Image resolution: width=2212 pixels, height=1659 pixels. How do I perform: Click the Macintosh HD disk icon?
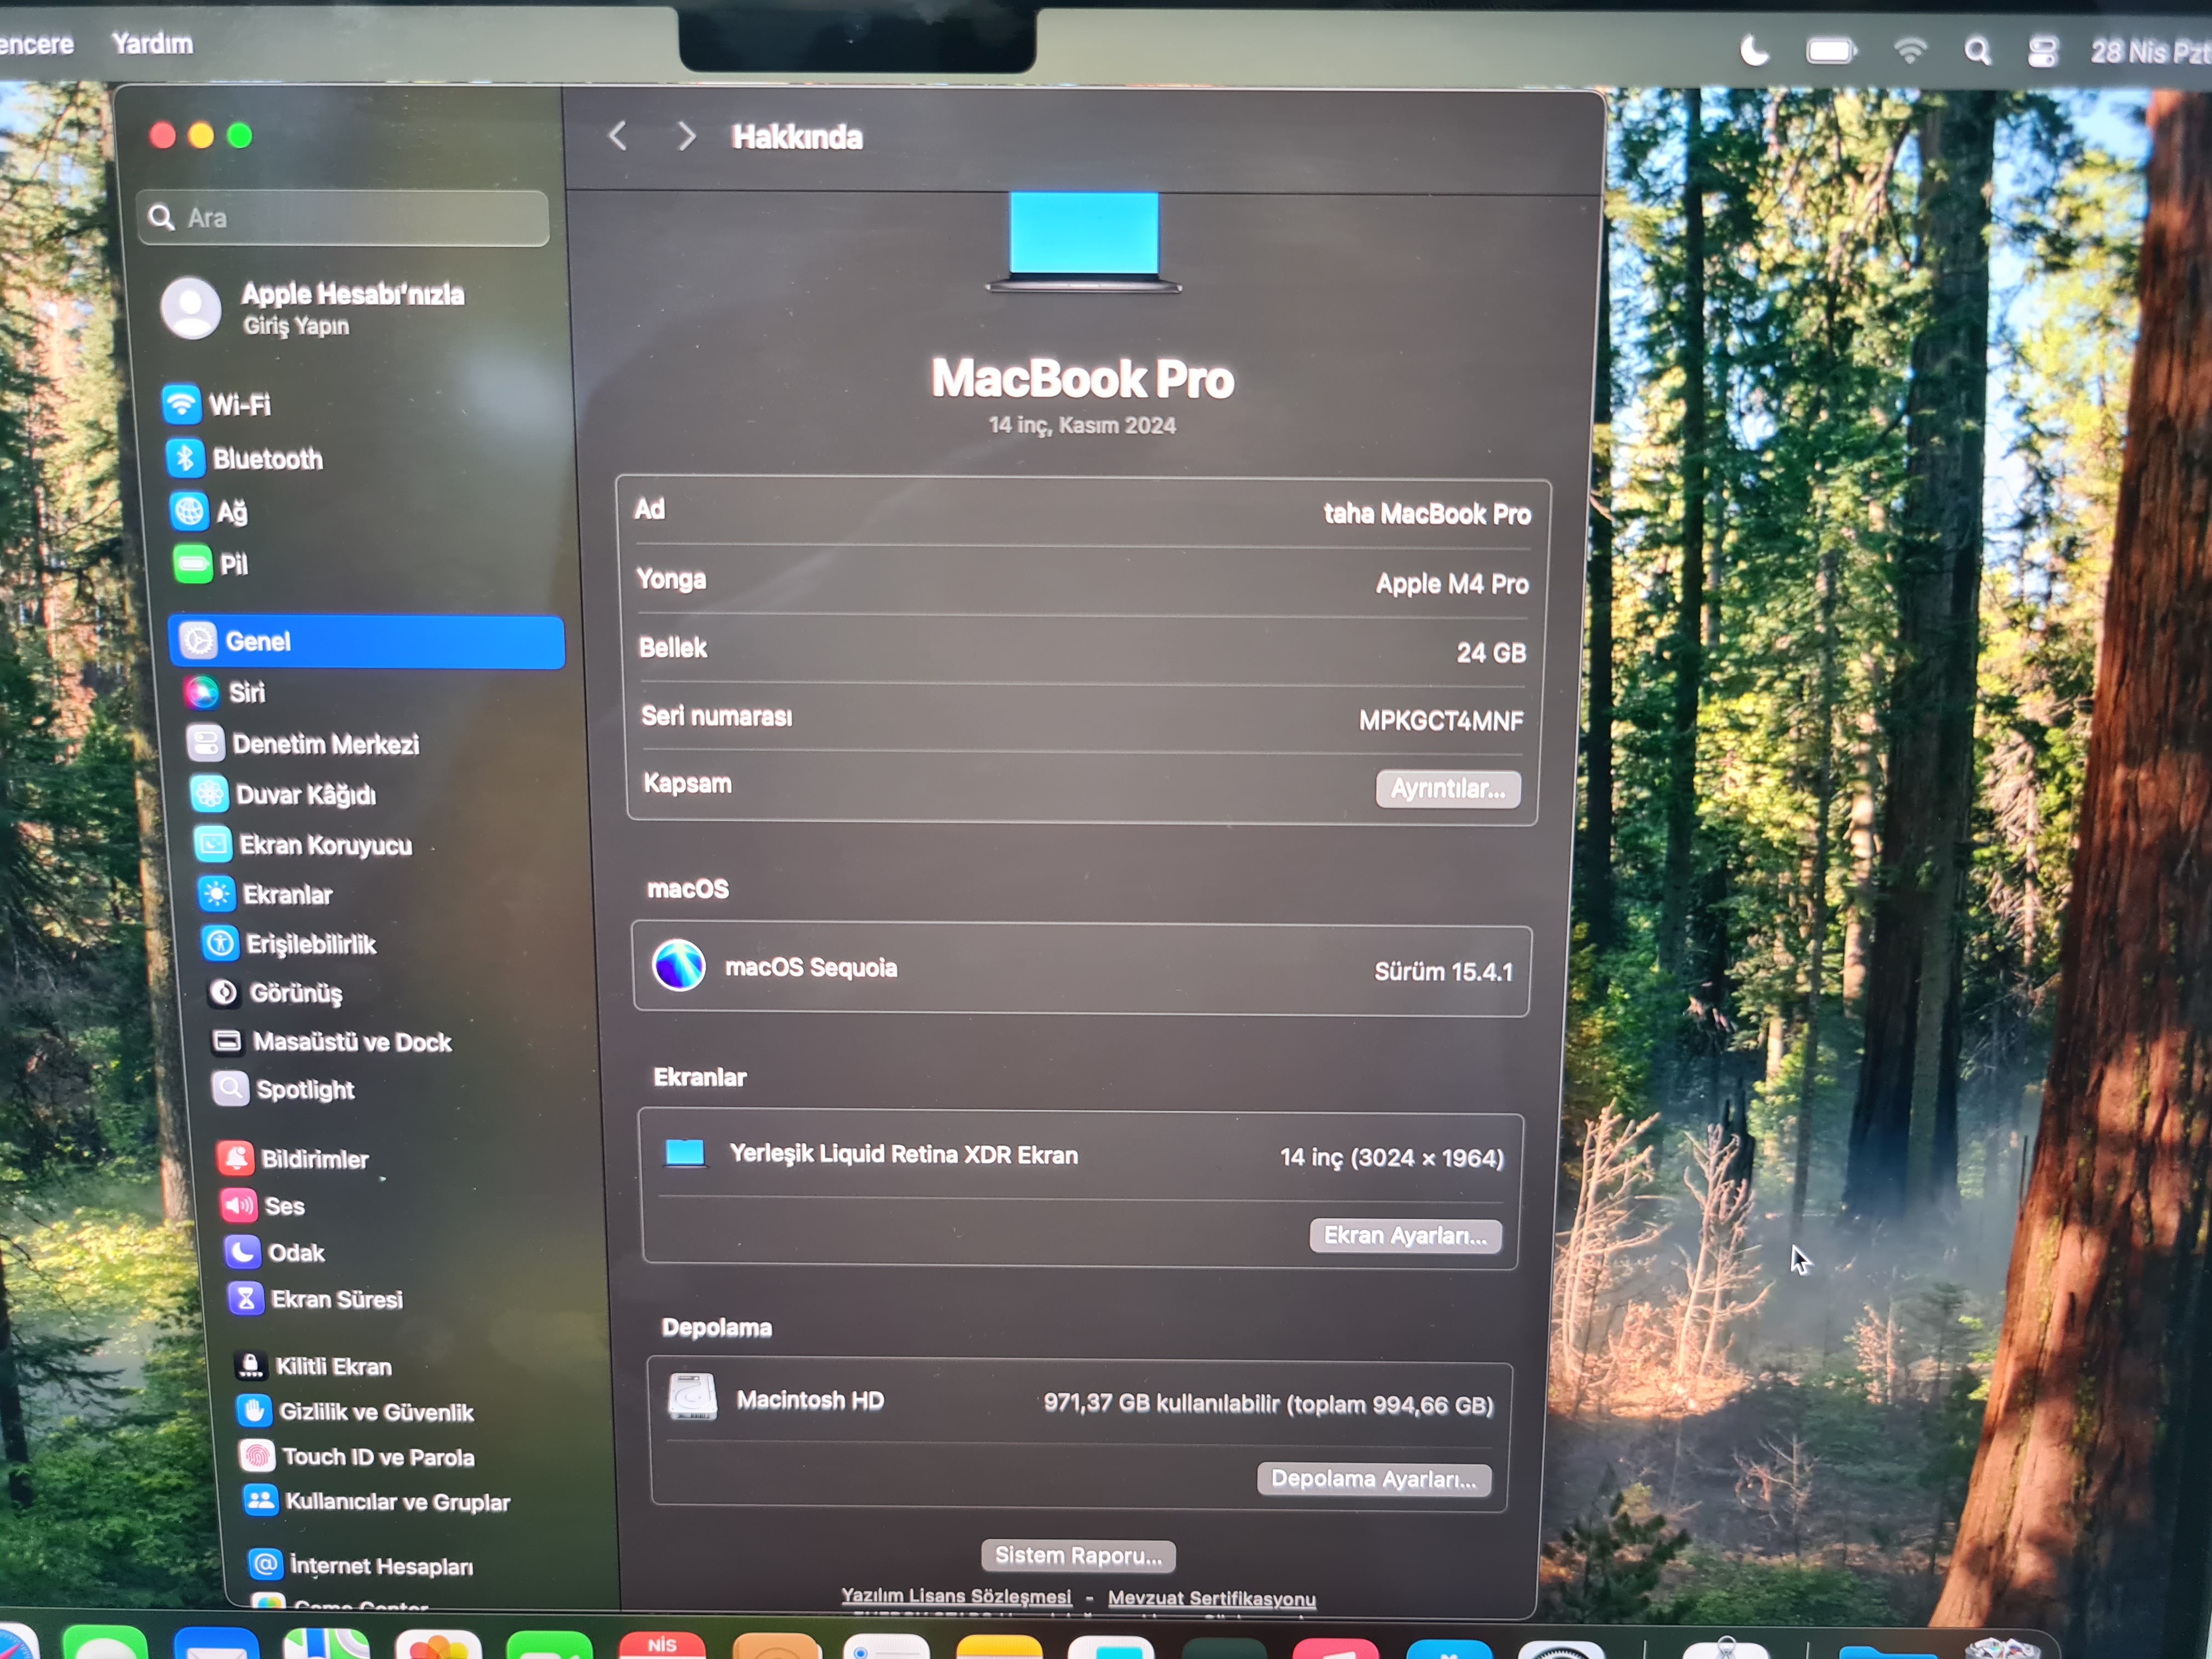click(692, 1396)
